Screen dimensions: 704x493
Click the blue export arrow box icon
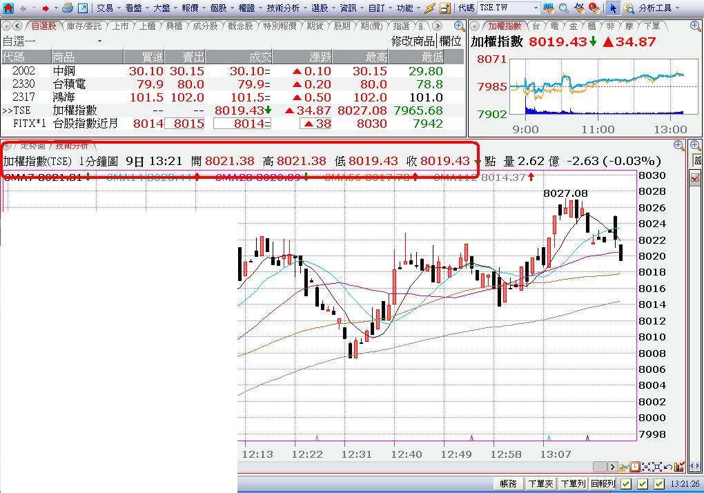click(83, 8)
